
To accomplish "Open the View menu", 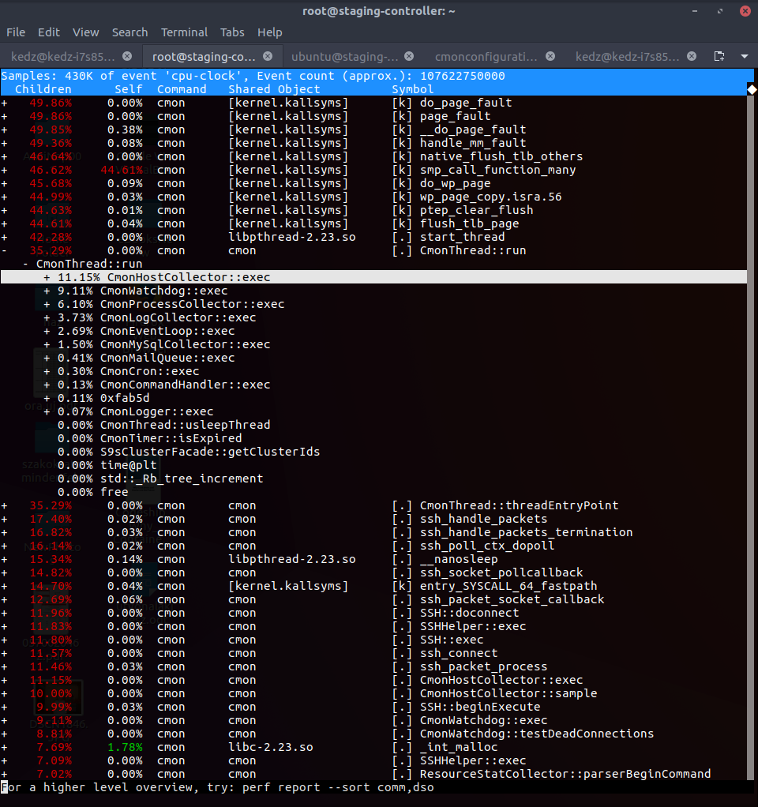I will click(x=85, y=32).
